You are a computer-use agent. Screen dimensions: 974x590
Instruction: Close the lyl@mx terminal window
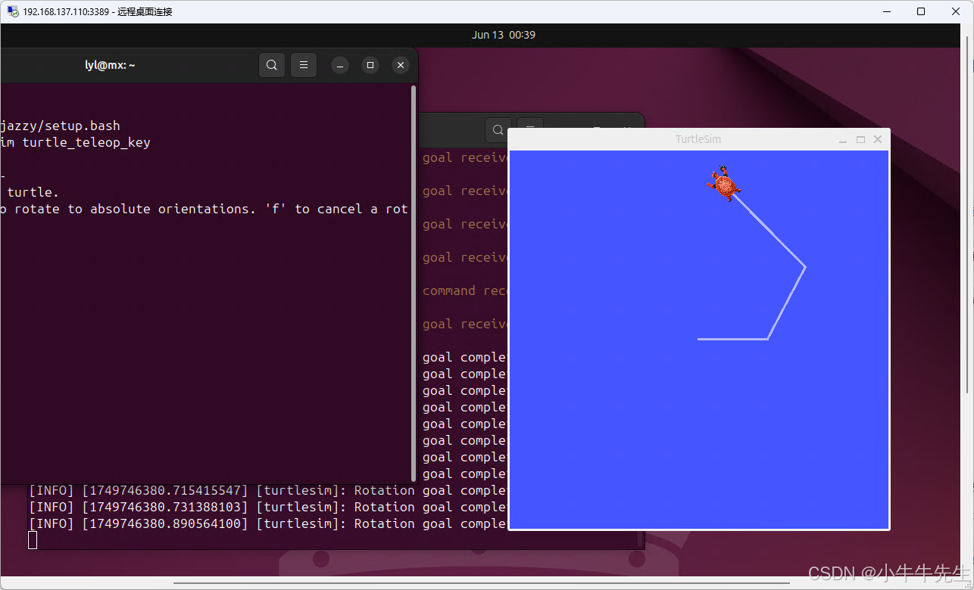coord(400,64)
